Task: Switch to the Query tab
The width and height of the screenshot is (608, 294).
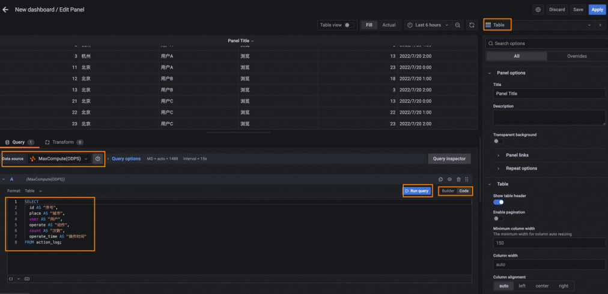Action: pos(20,142)
